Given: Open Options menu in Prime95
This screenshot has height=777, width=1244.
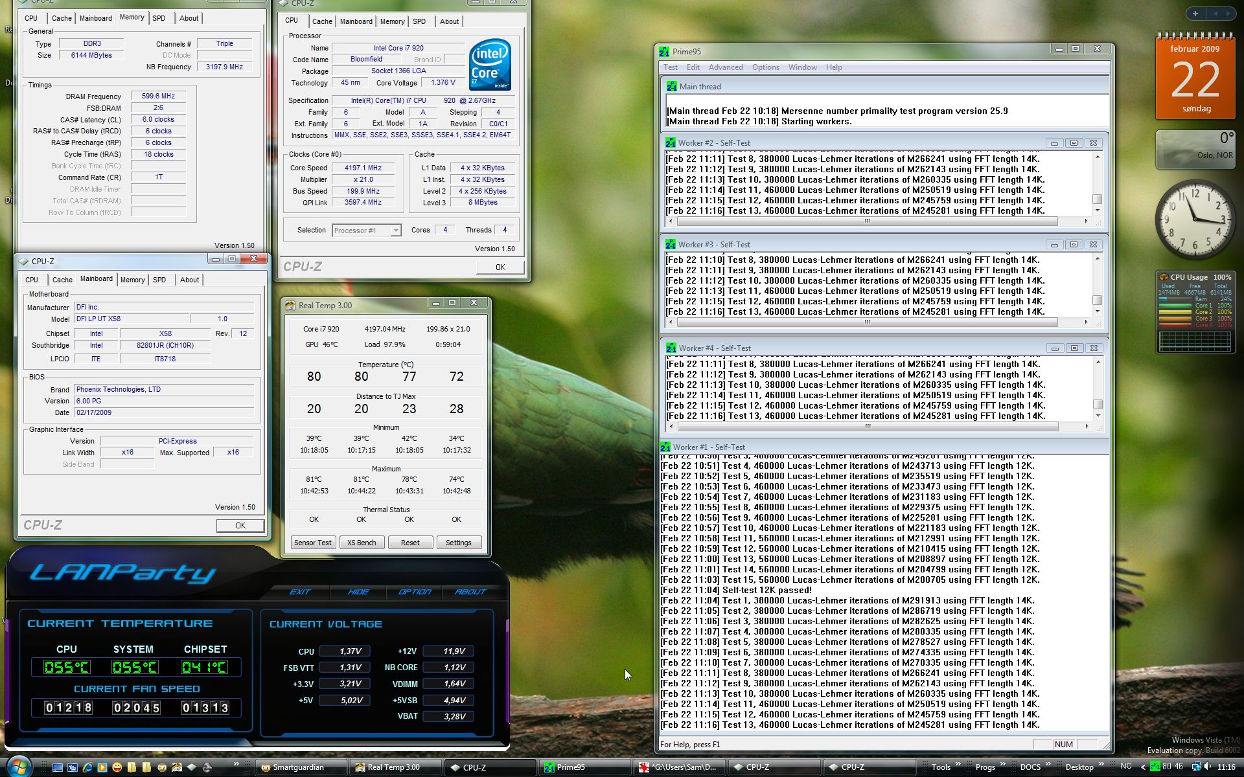Looking at the screenshot, I should (766, 67).
